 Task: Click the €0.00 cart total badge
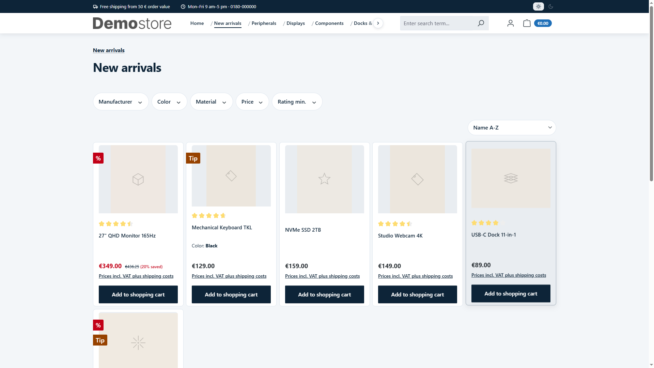(x=543, y=23)
